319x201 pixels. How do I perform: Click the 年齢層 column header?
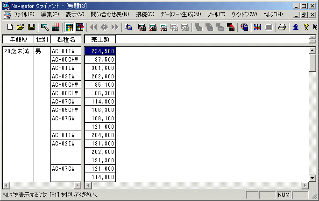click(x=18, y=40)
